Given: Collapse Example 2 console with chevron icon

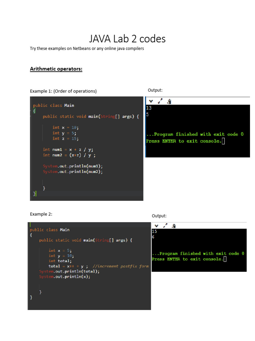Looking at the screenshot, I should 157,226.
